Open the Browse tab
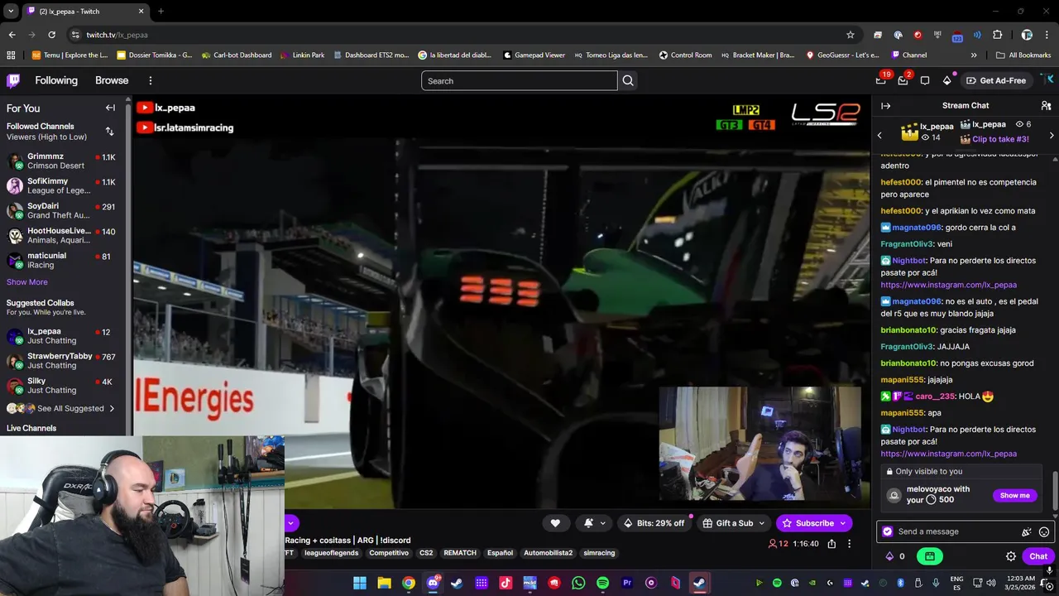 tap(112, 80)
